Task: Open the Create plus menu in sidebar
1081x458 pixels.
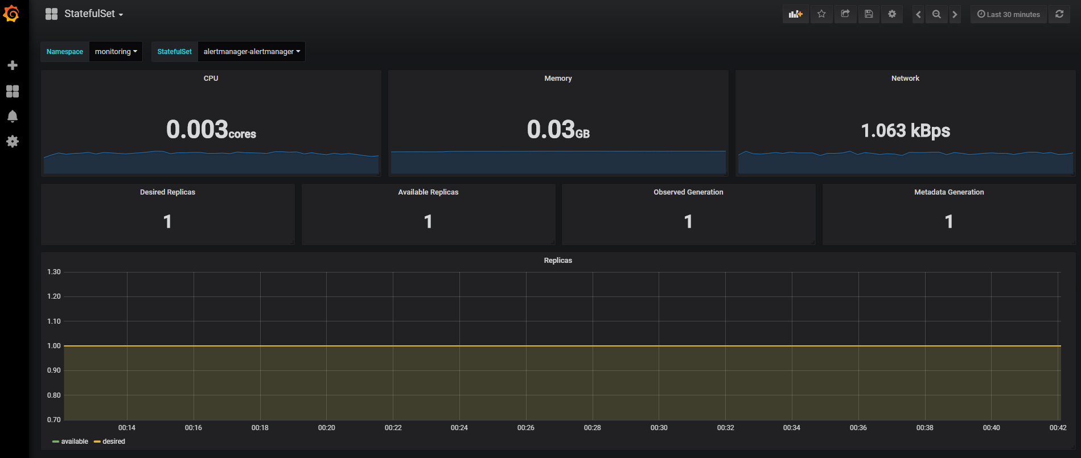Action: tap(13, 65)
